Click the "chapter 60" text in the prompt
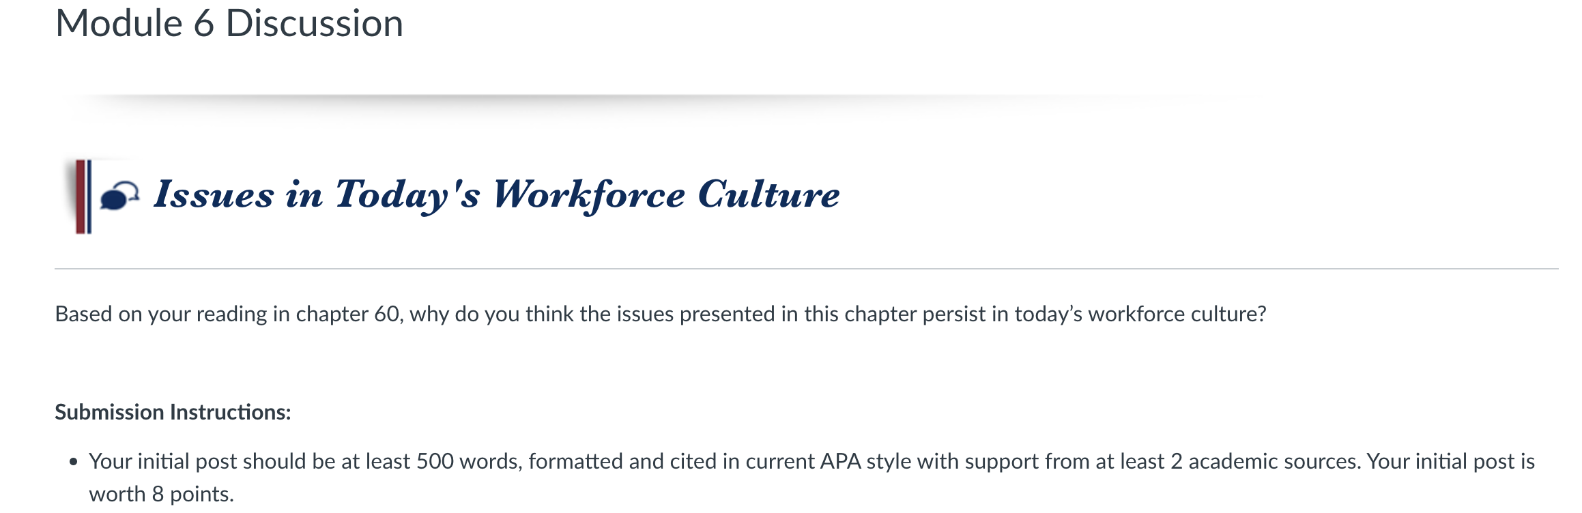Image resolution: width=1582 pixels, height=513 pixels. pos(347,314)
